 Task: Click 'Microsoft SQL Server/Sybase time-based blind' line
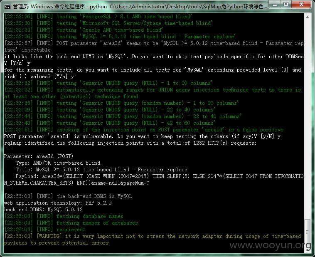[x=108, y=23]
